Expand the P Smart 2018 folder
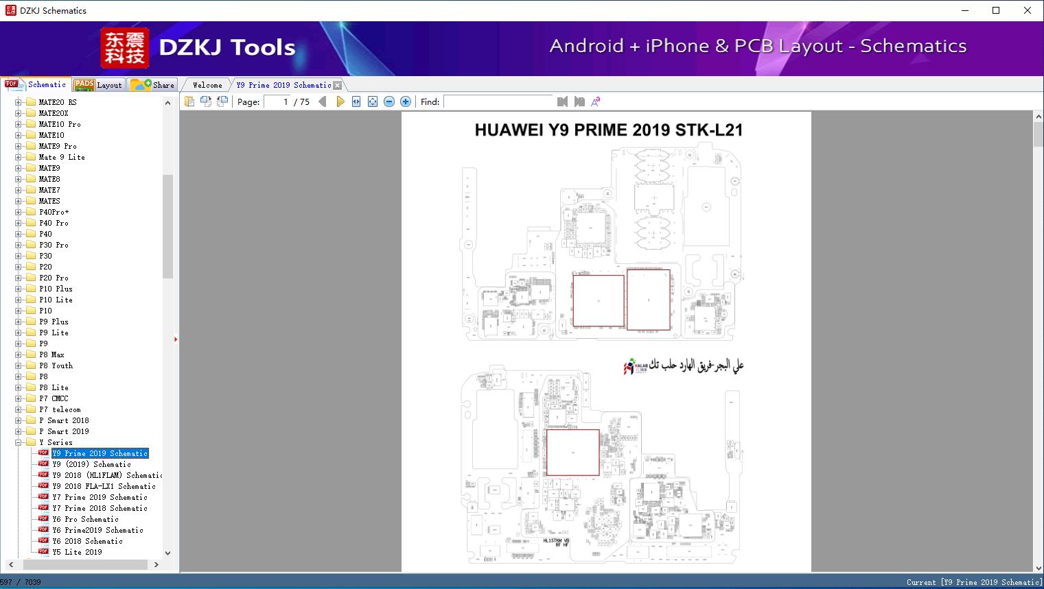The image size is (1044, 589). point(19,420)
